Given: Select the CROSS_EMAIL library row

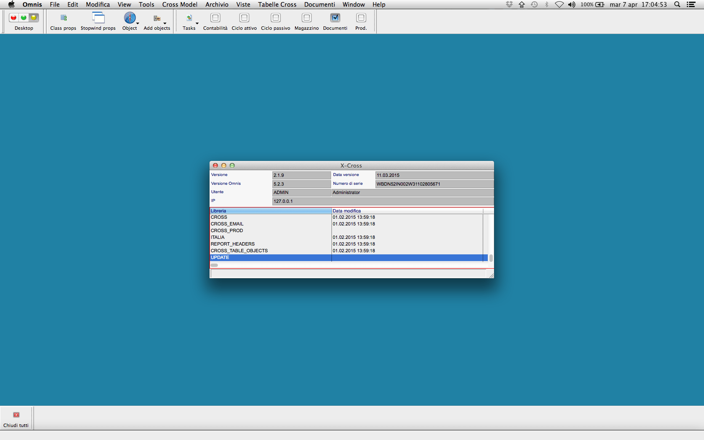Looking at the screenshot, I should pyautogui.click(x=227, y=224).
